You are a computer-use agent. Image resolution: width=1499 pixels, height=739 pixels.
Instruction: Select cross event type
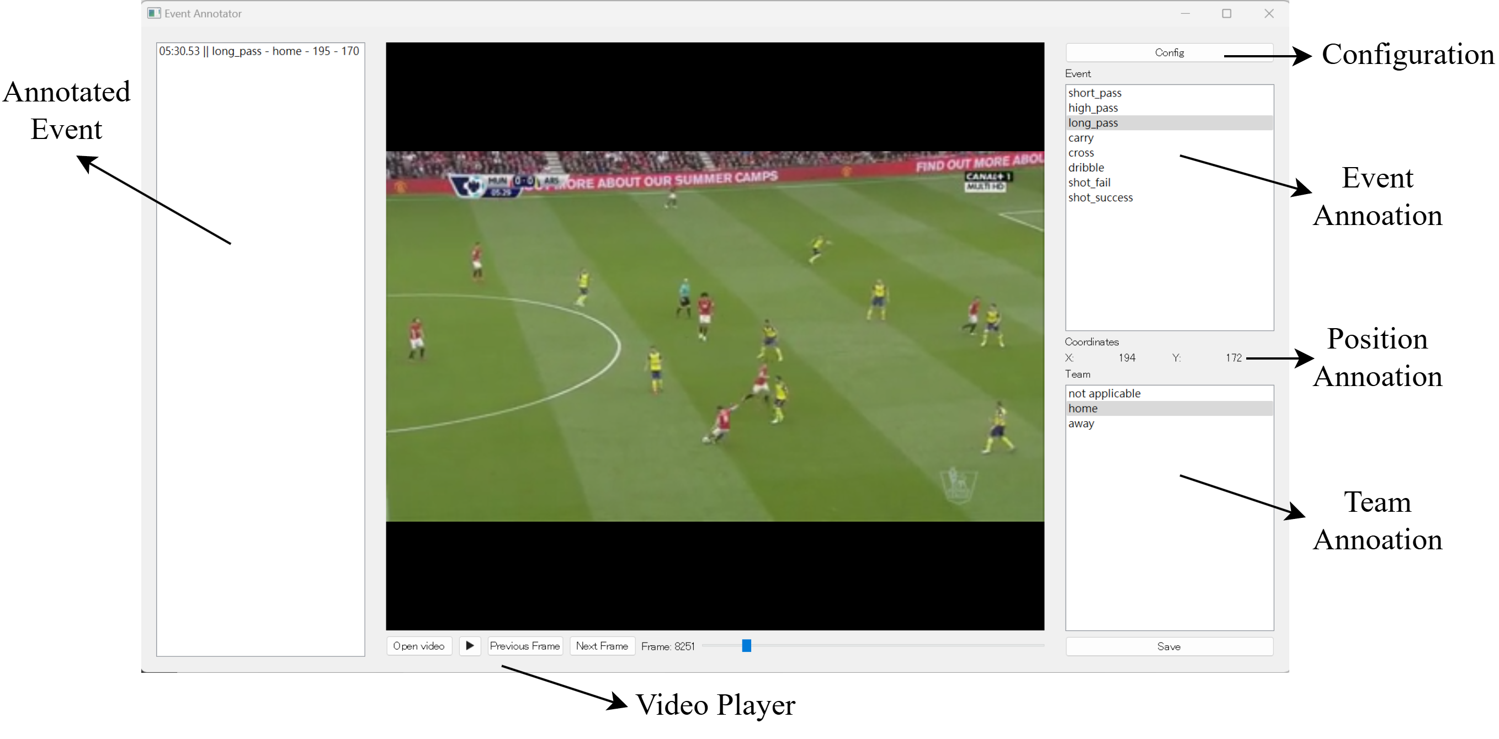click(x=1081, y=153)
